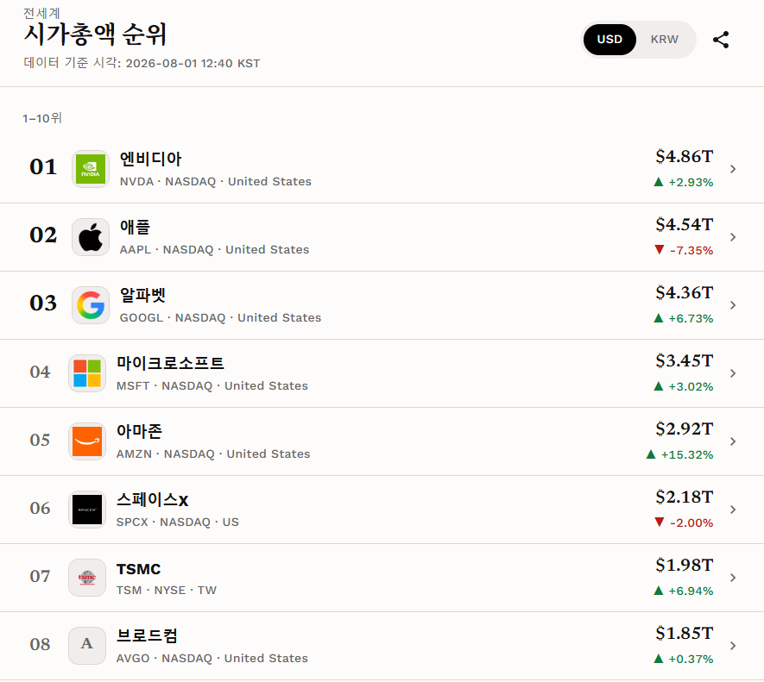Click the Google logo icon
764x682 pixels.
pyautogui.click(x=90, y=305)
